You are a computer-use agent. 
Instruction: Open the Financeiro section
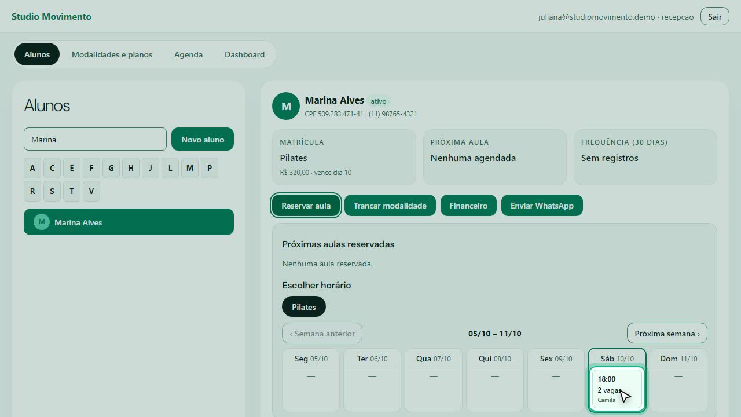pyautogui.click(x=468, y=206)
